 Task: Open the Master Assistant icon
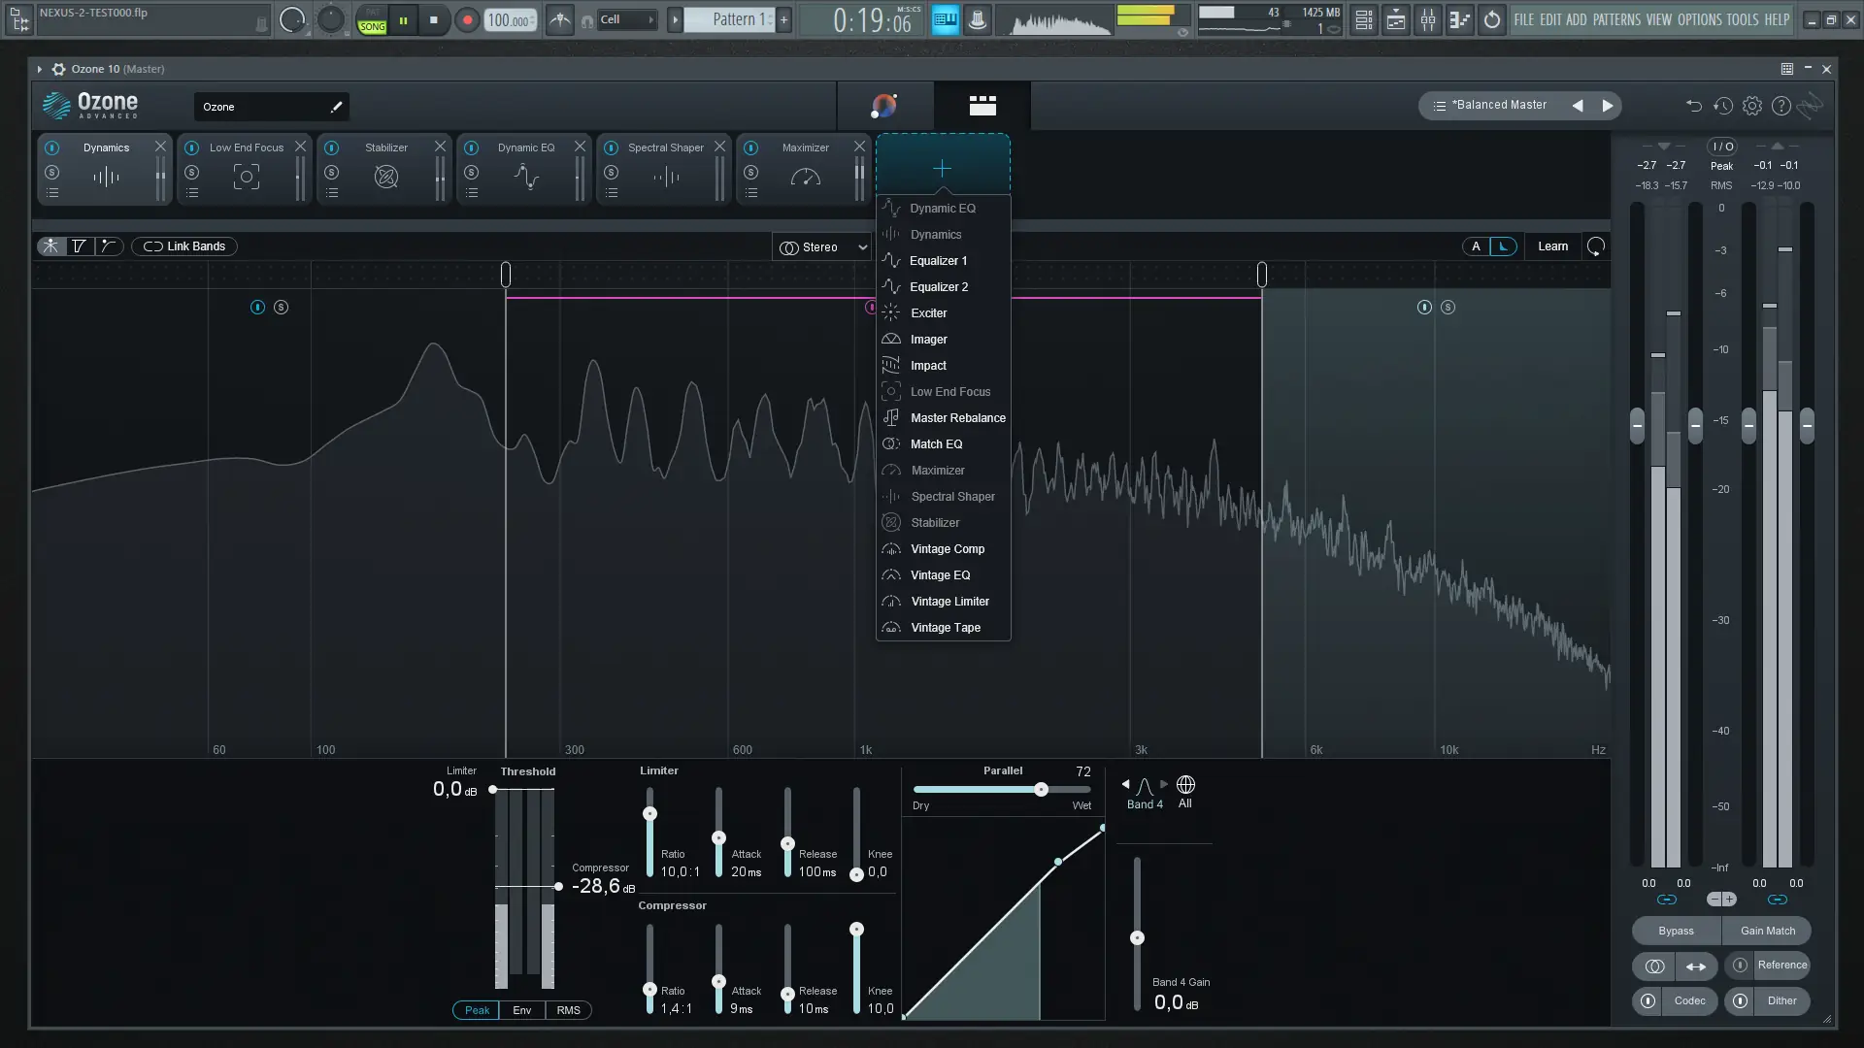pos(884,106)
